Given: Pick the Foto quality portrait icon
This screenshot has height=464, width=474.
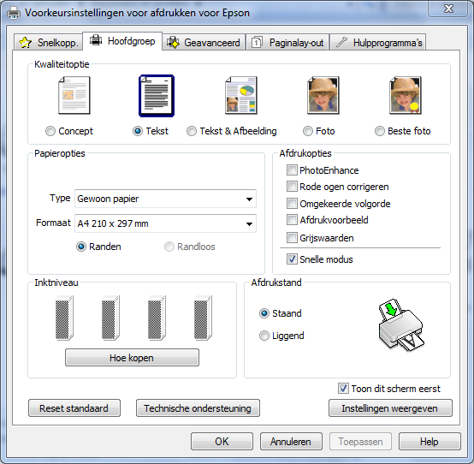Looking at the screenshot, I should [x=323, y=95].
